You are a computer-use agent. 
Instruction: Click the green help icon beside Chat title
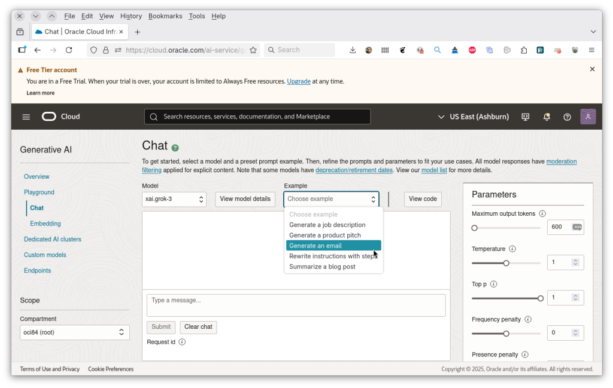pyautogui.click(x=175, y=148)
